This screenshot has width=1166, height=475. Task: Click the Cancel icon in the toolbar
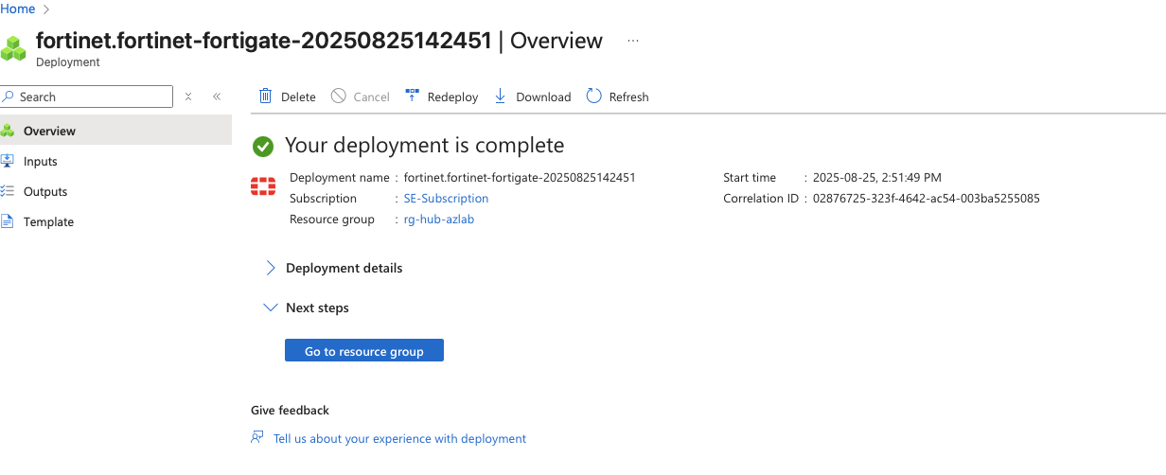click(x=338, y=96)
